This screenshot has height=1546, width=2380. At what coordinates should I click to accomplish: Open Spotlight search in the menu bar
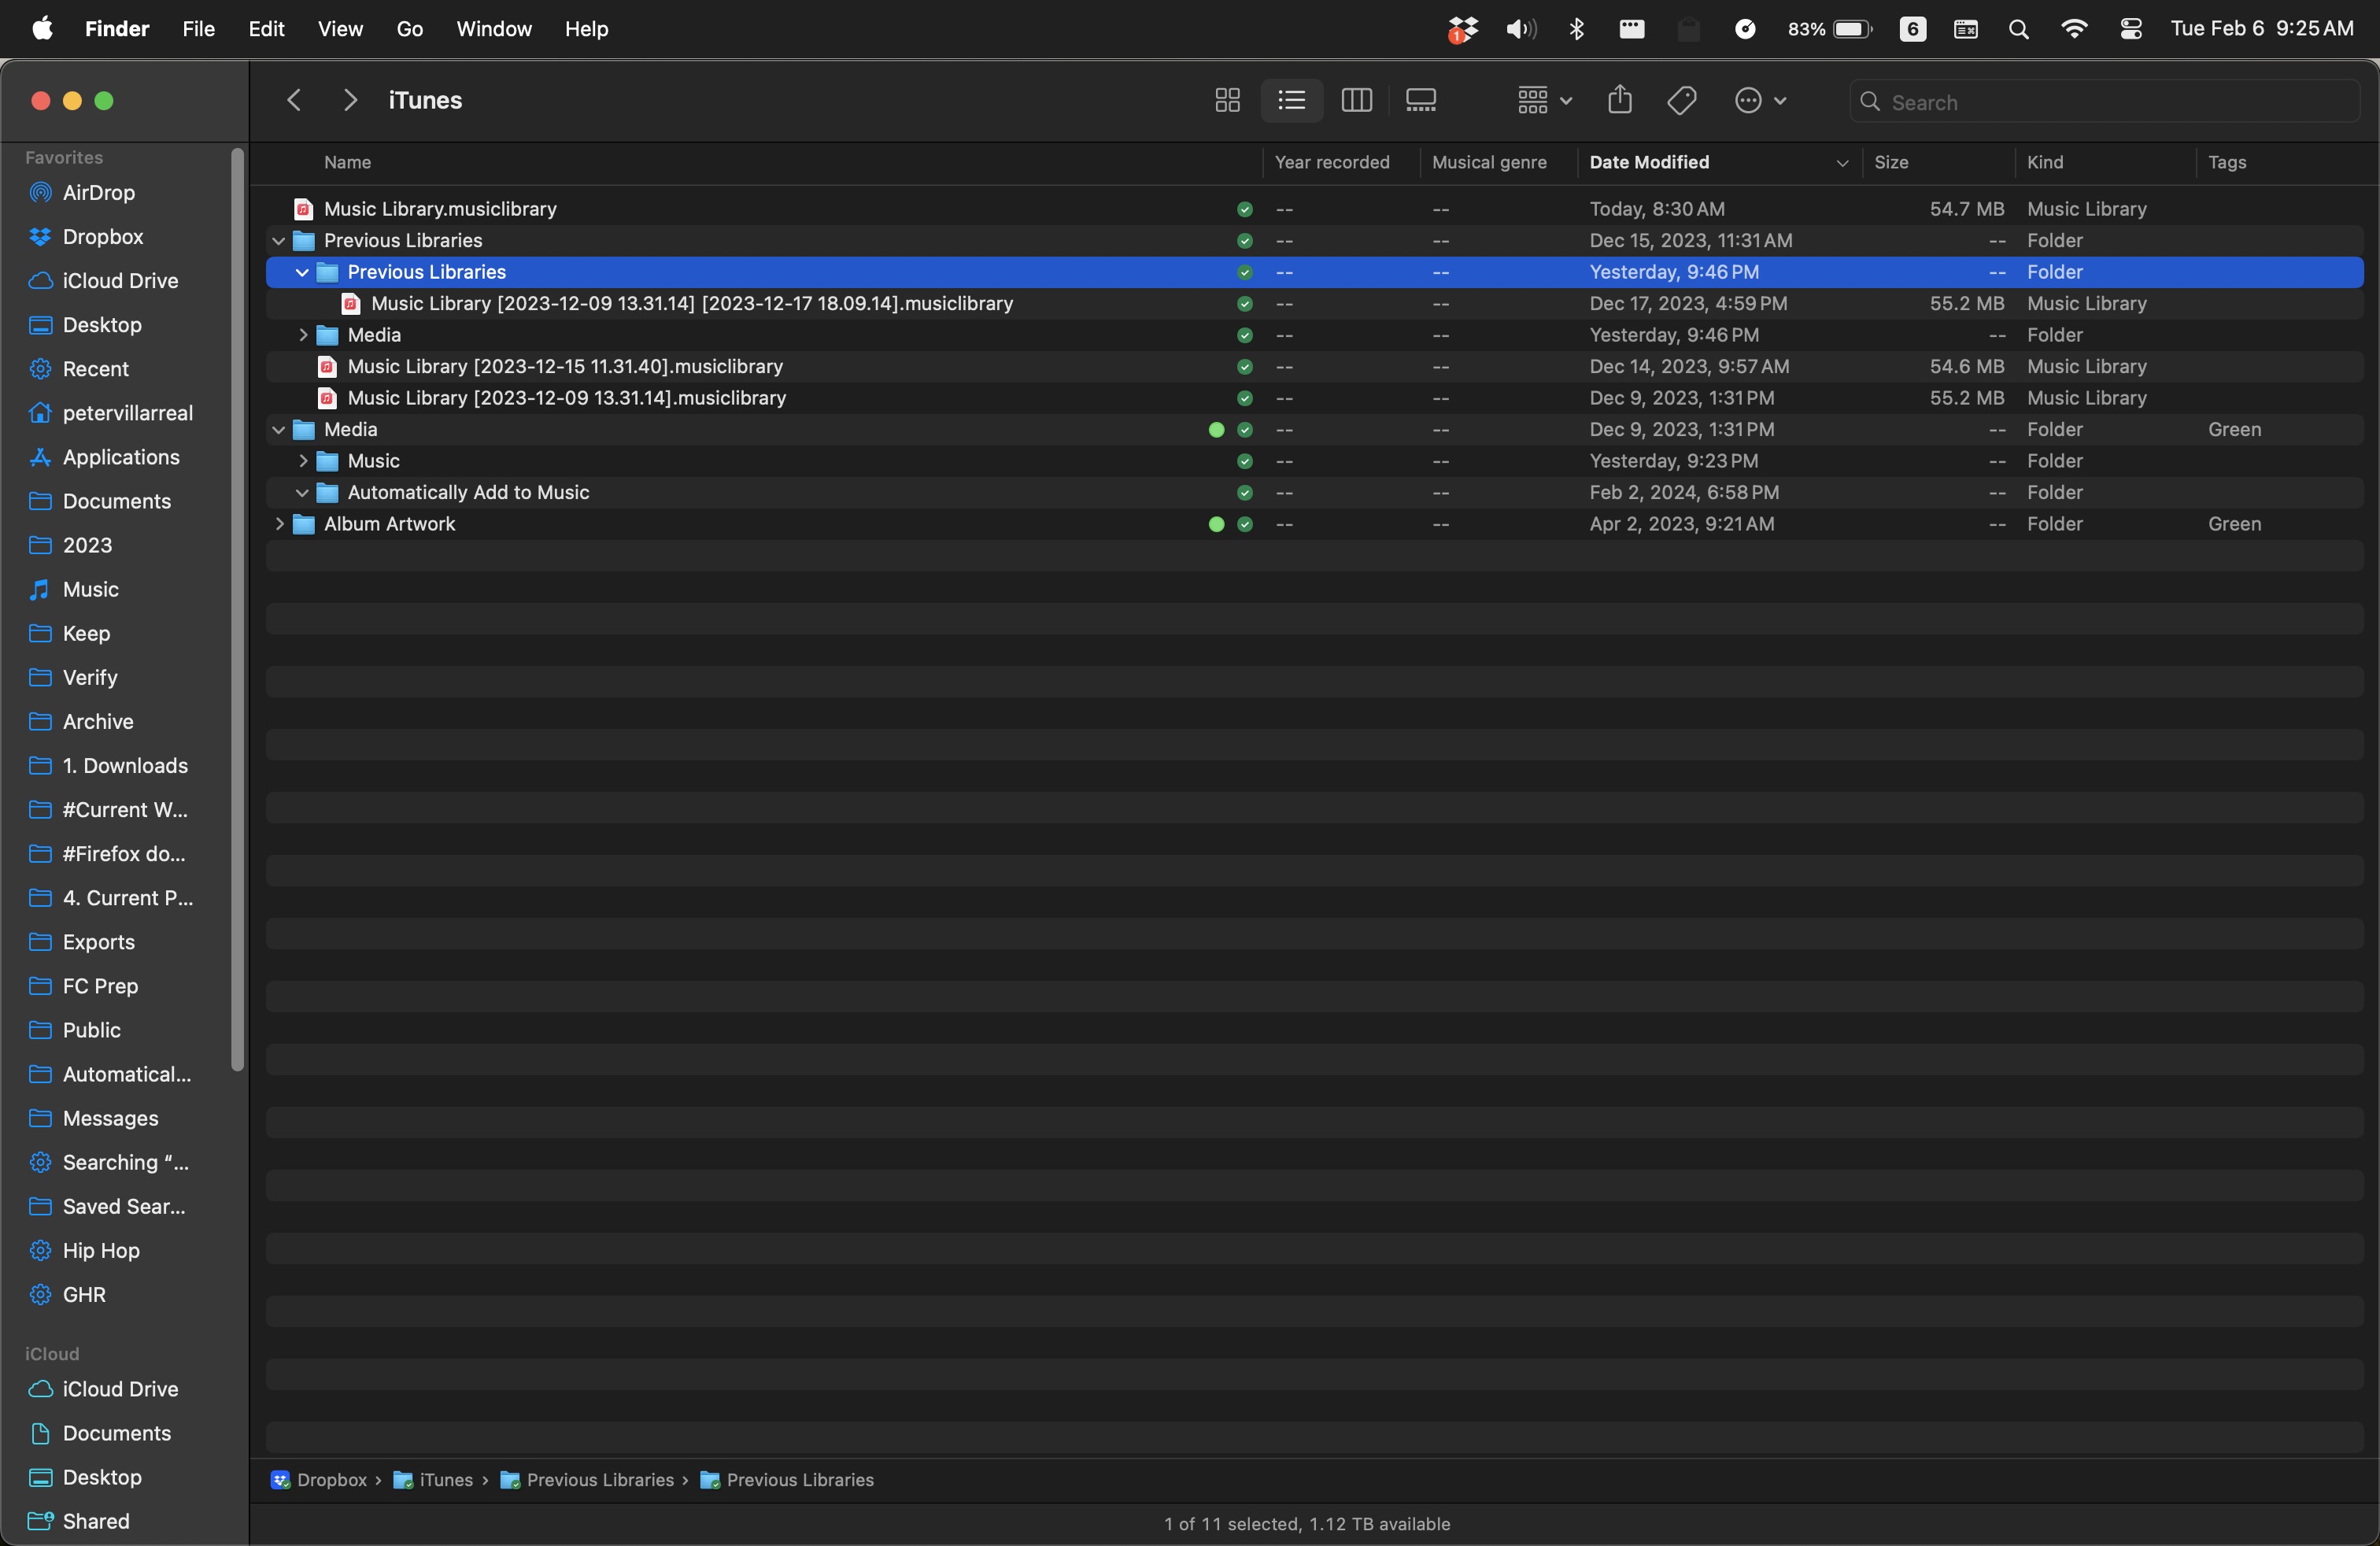click(2018, 29)
